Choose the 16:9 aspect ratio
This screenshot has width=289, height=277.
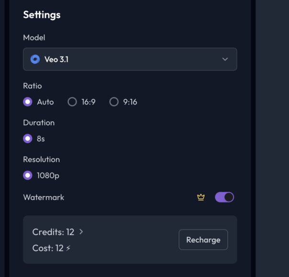[72, 102]
